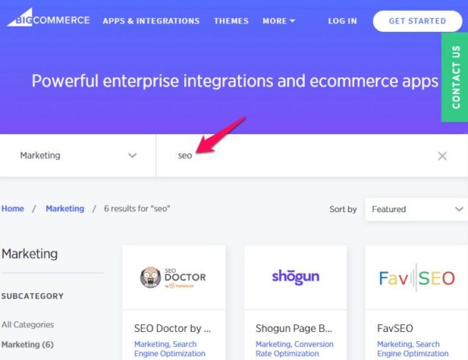Open FavSEO's Marketing, Search Engine Optimization link

pos(413,348)
